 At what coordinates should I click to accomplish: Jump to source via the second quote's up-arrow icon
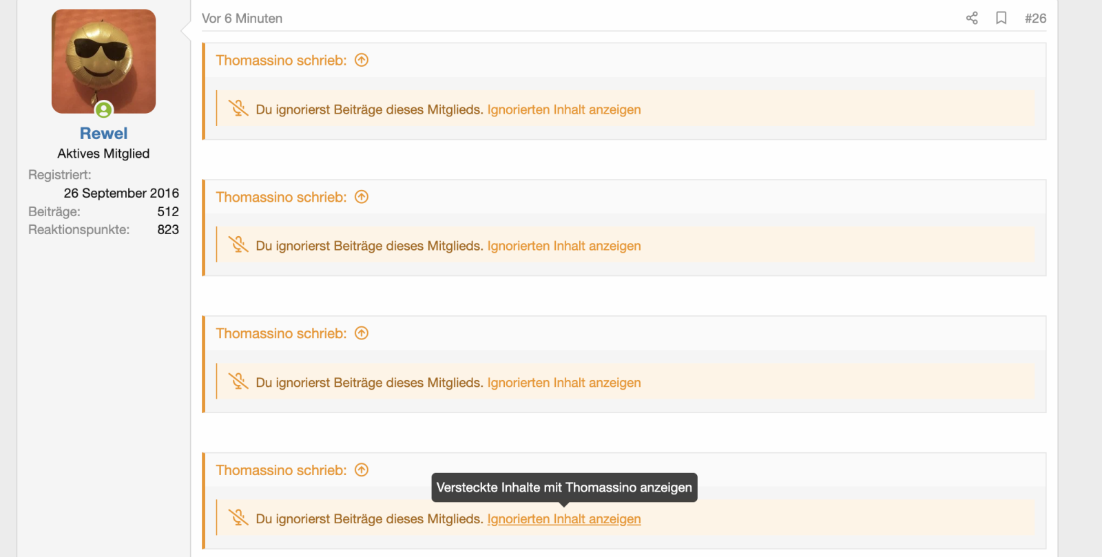(362, 197)
